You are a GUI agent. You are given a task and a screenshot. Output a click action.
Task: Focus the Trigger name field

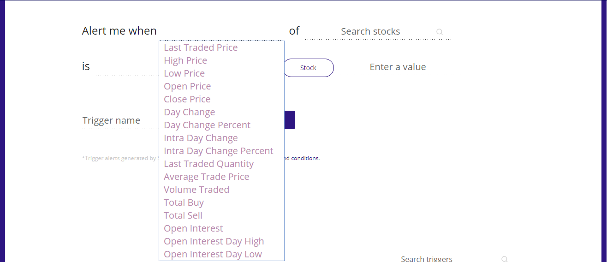120,120
